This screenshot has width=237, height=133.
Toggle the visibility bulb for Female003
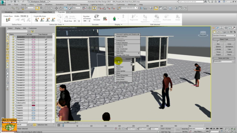click(13, 47)
